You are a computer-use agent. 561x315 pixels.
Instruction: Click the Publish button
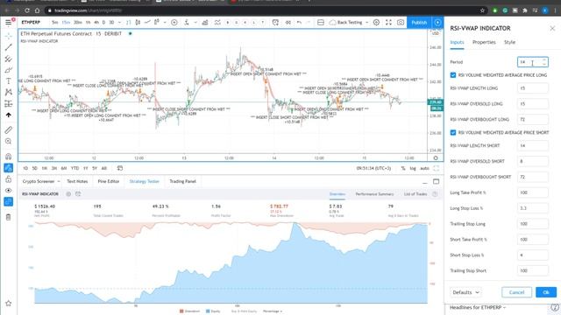(x=419, y=22)
